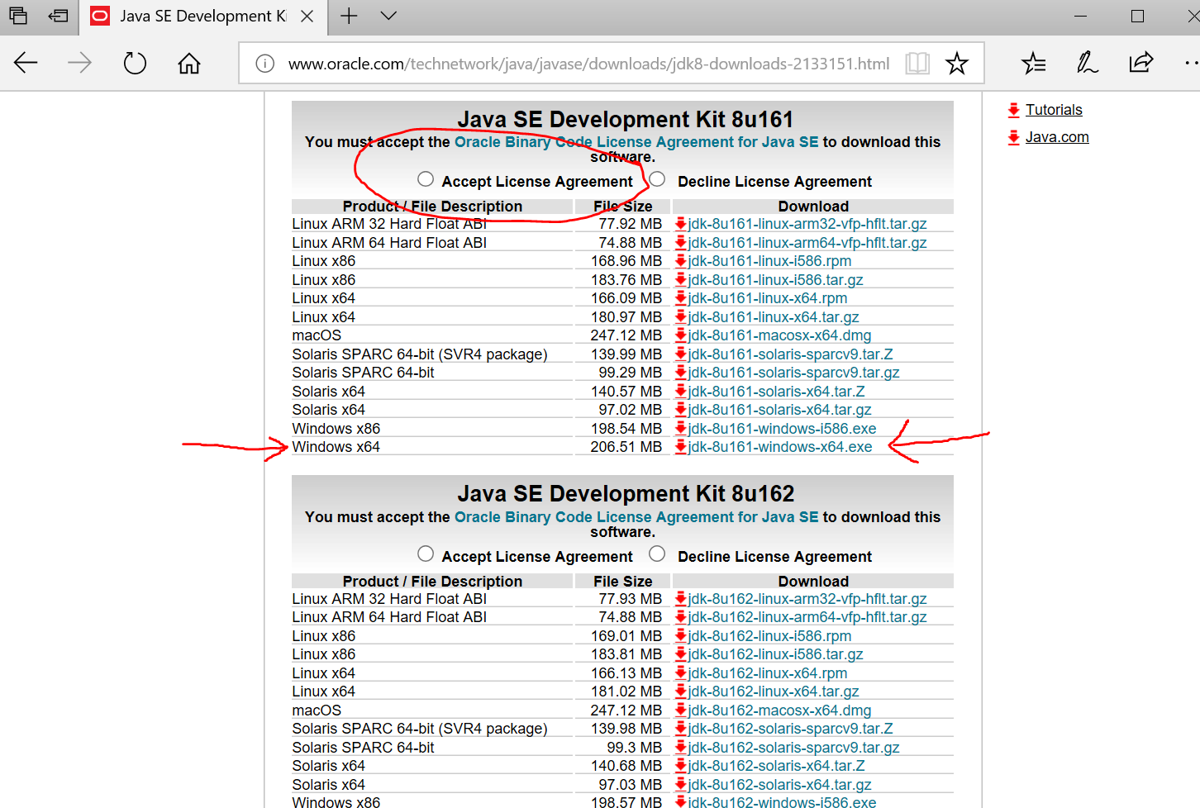Click the red arrow icon before jdk-8u162-linux-x64.tar.gz
Viewport: 1200px width, 808px height.
coord(681,692)
